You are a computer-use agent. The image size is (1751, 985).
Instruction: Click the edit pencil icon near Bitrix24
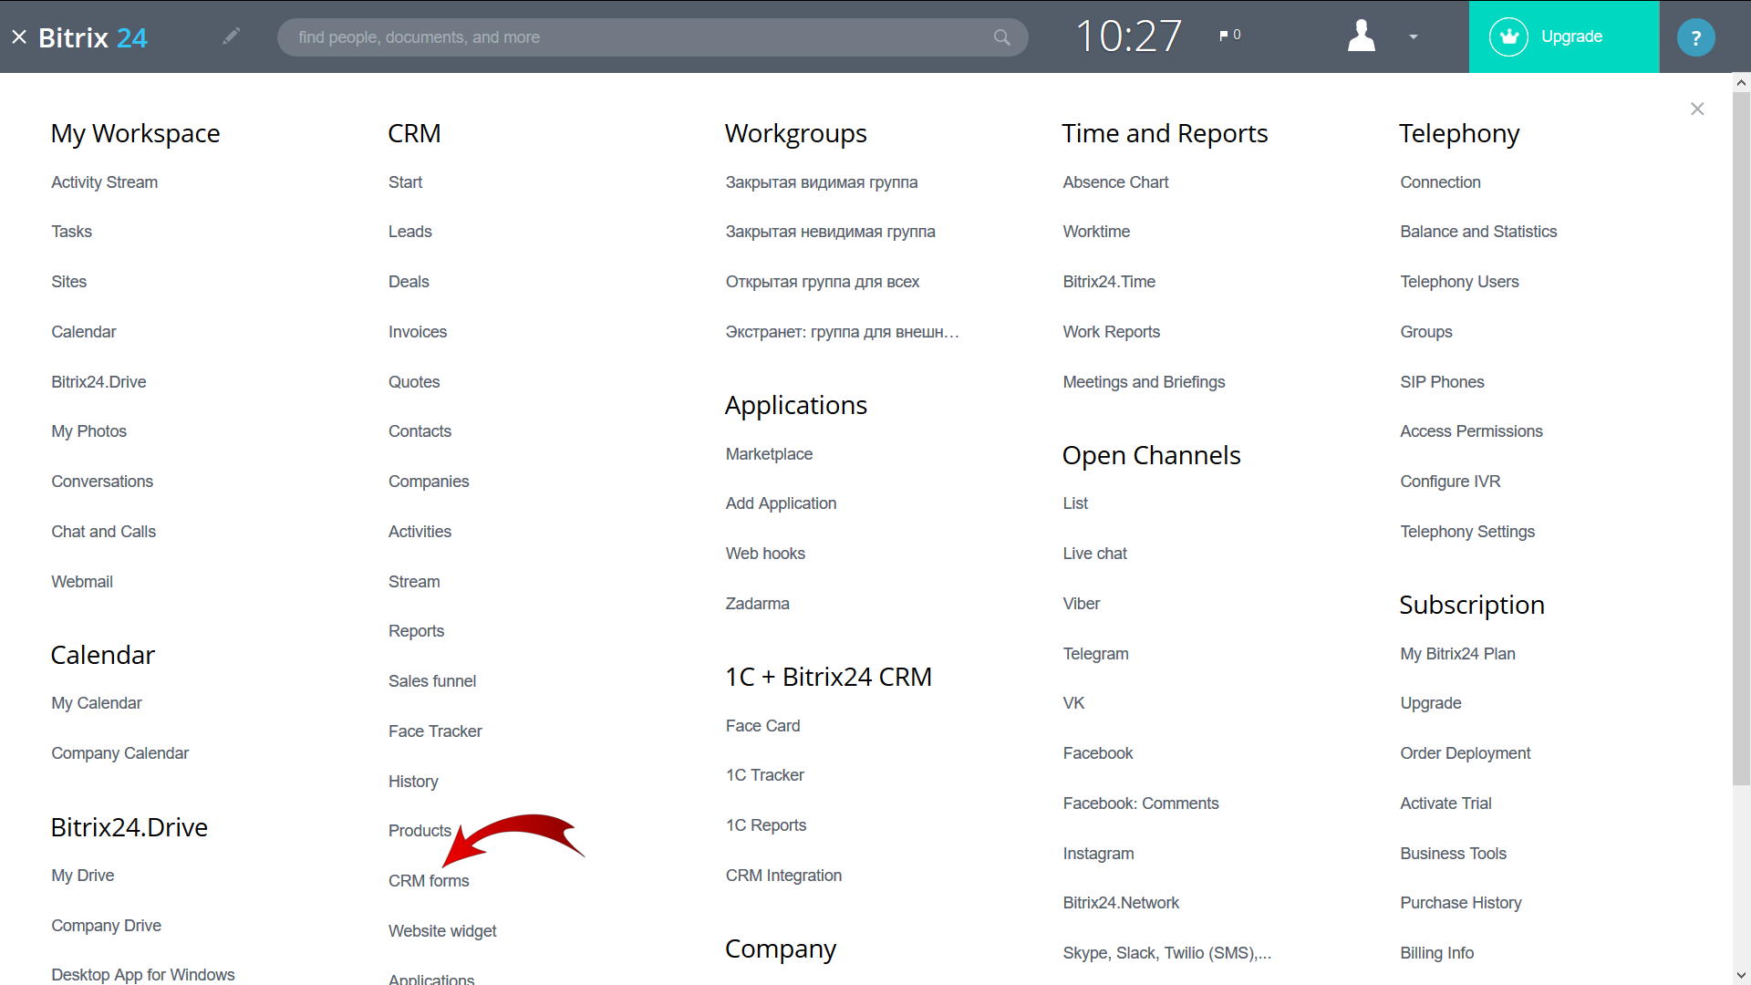coord(231,36)
